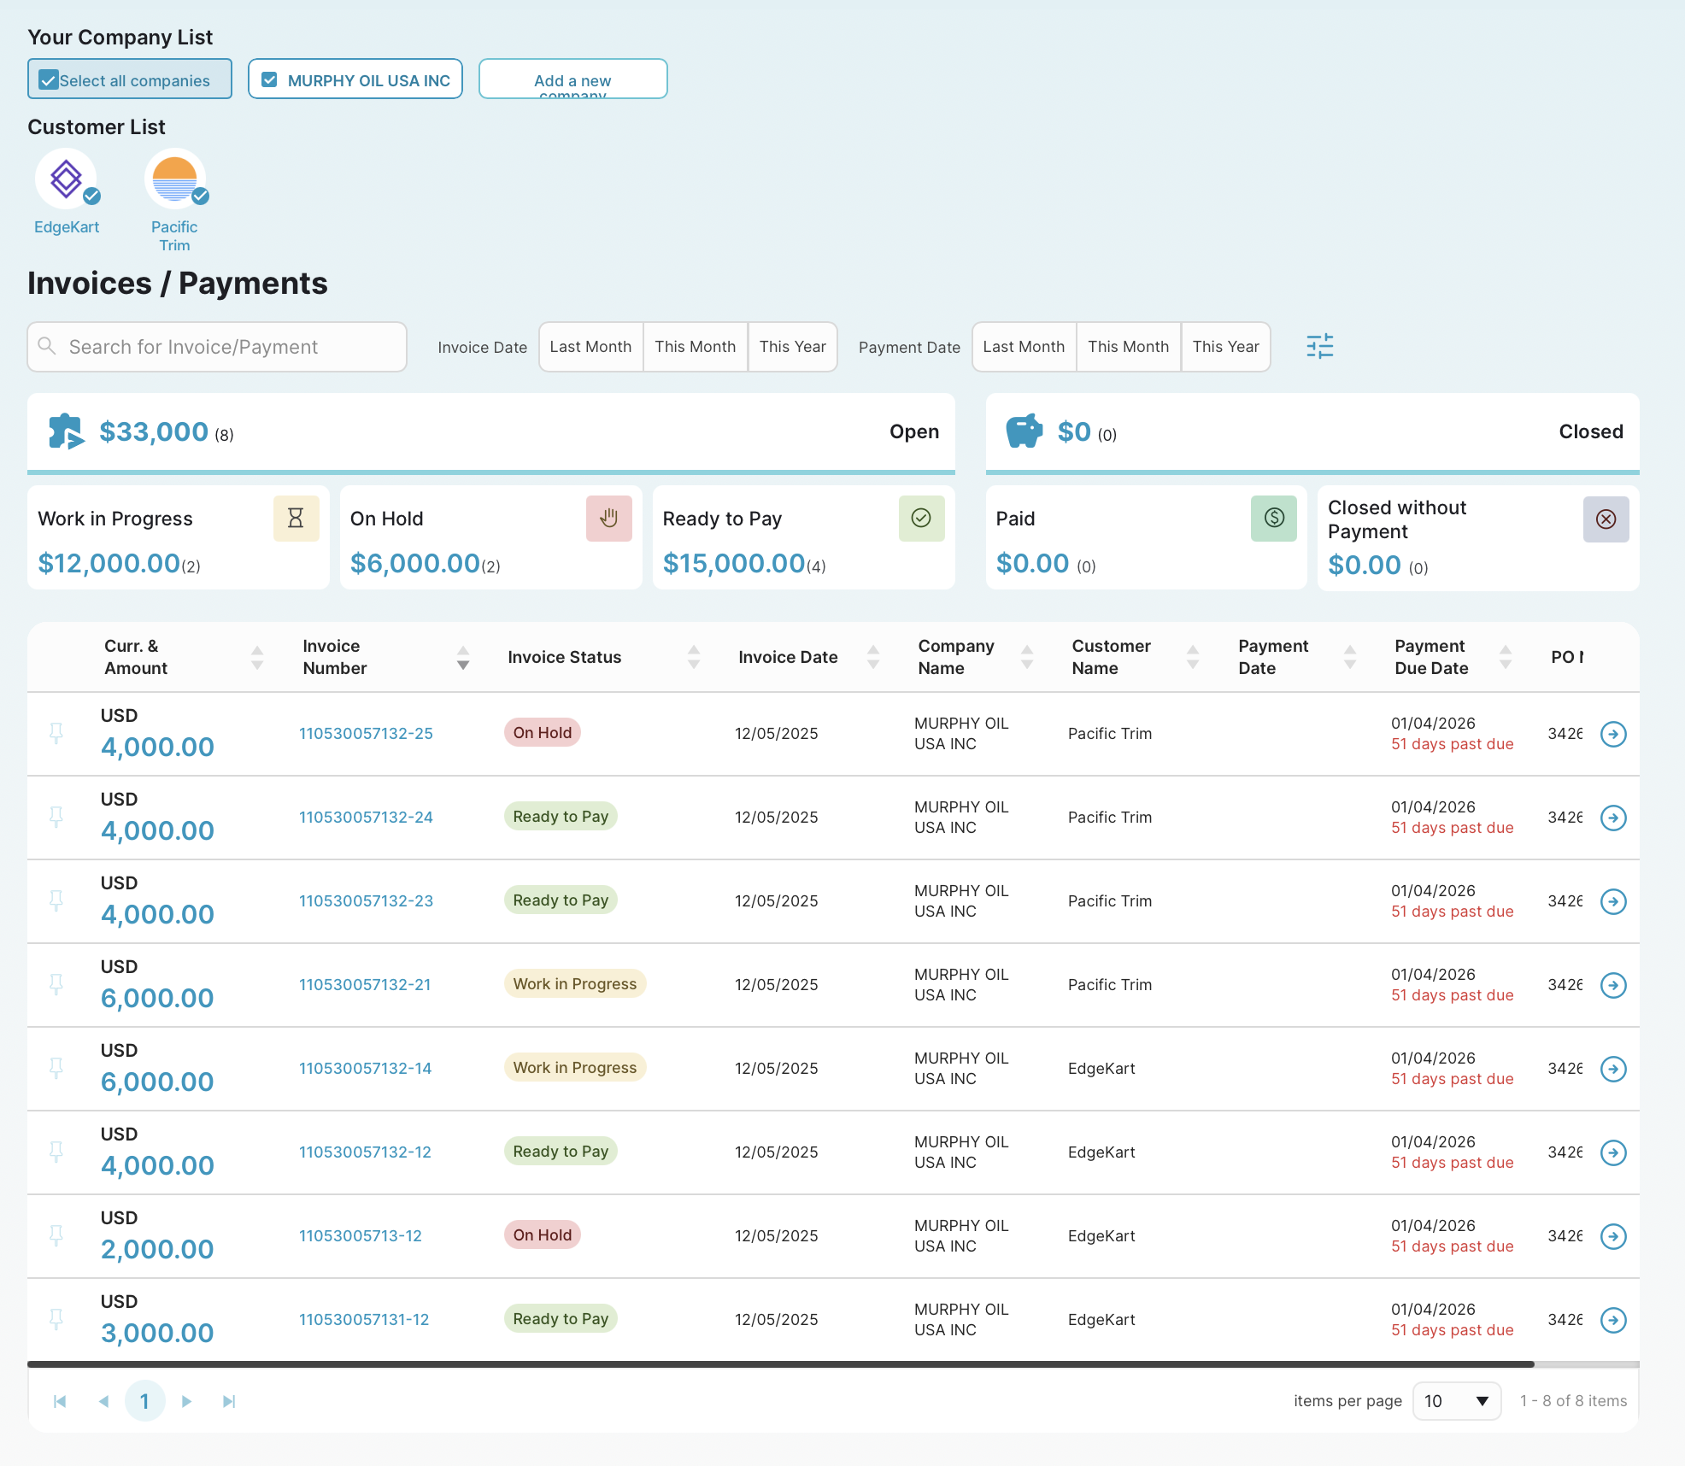Screen dimensions: 1685x1466
Task: Uncheck the MURPHY OIL USA INC checkbox
Action: pyautogui.click(x=269, y=79)
